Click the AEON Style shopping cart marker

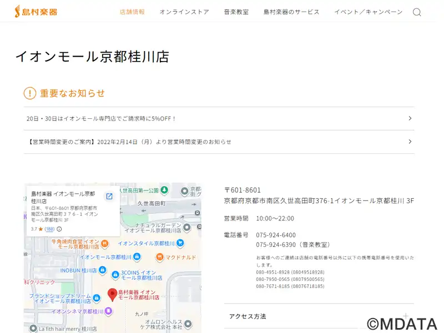point(180,243)
